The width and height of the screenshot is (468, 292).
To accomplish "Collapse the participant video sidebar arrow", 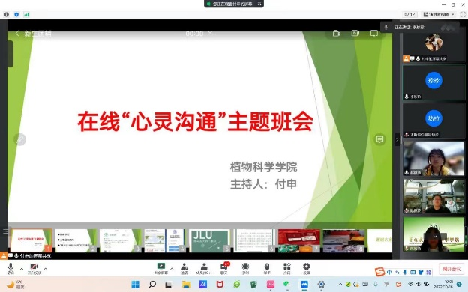I will point(397,139).
